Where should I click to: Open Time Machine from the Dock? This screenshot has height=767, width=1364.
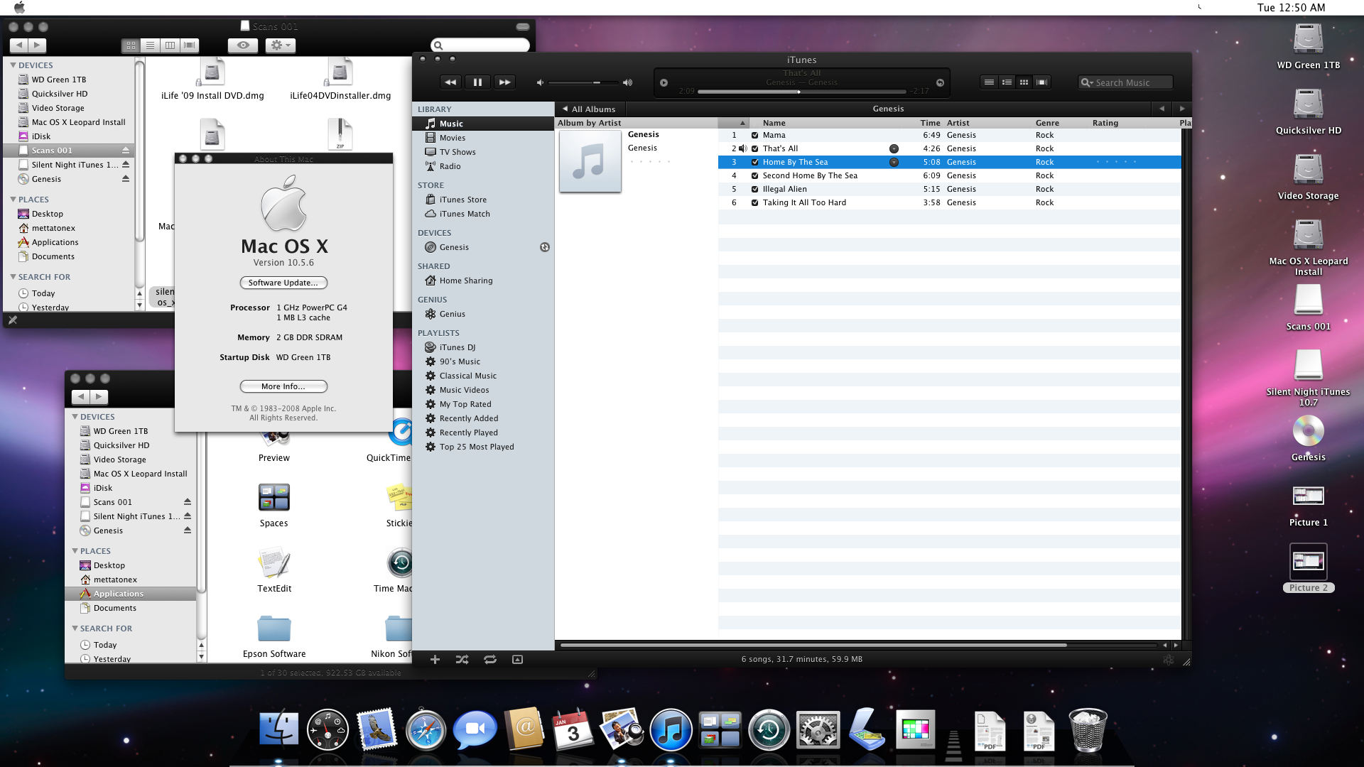[x=769, y=731]
